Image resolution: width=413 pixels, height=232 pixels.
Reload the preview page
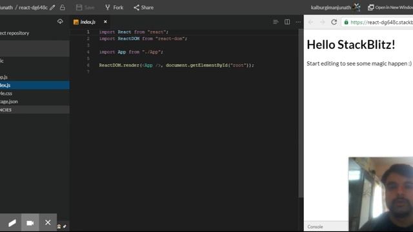[334, 22]
